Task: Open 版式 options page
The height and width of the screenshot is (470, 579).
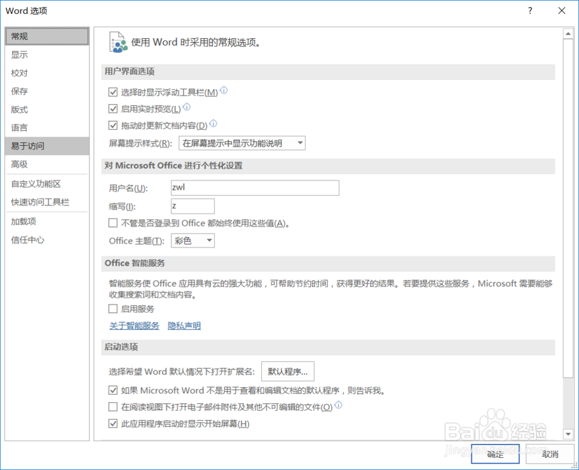Action: pyautogui.click(x=47, y=110)
